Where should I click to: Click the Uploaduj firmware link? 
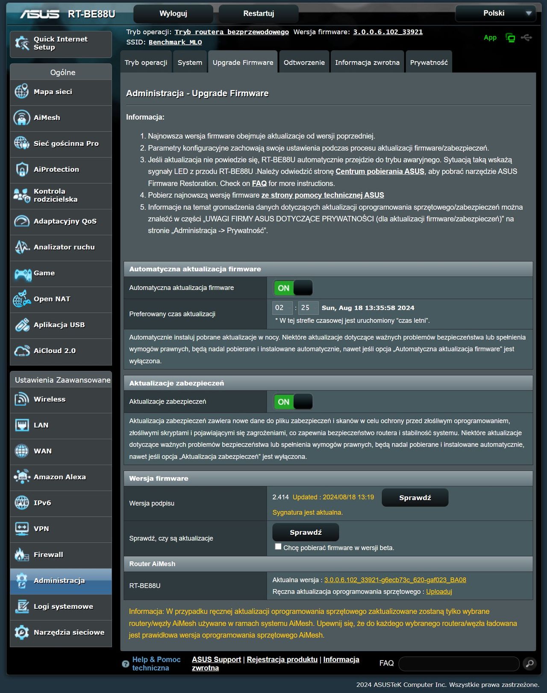pyautogui.click(x=439, y=592)
